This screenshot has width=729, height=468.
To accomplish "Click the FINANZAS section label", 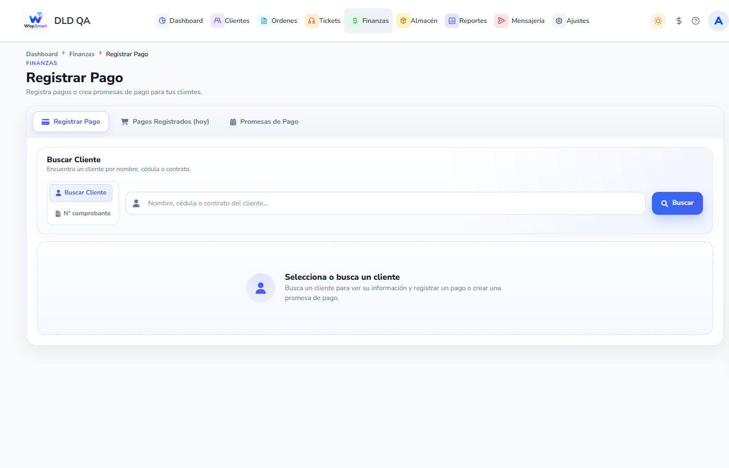I will point(42,63).
